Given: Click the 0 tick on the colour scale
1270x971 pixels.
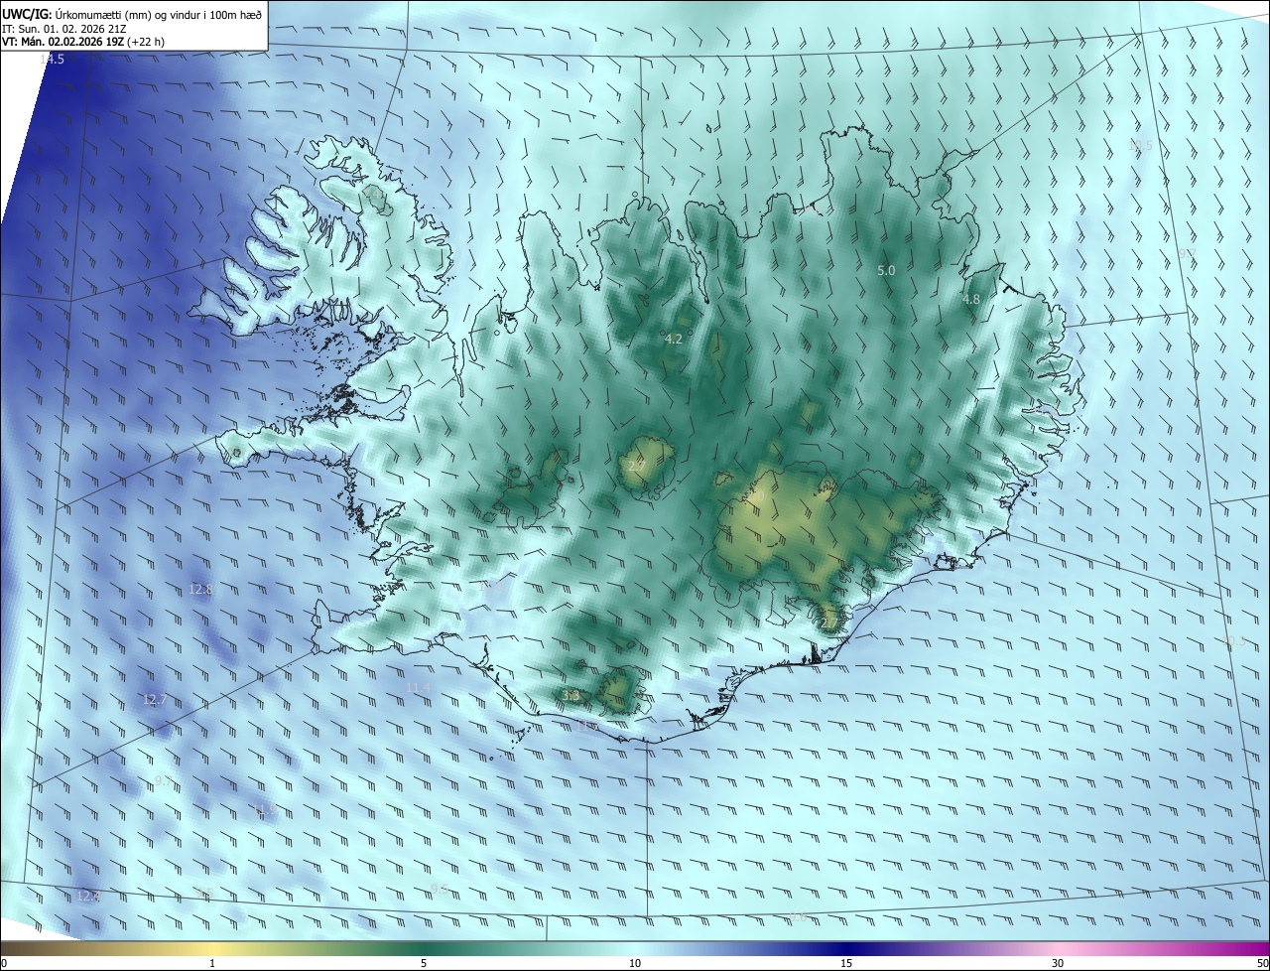Looking at the screenshot, I should point(4,963).
